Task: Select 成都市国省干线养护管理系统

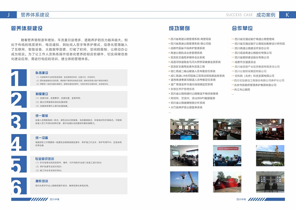Action: (188, 48)
